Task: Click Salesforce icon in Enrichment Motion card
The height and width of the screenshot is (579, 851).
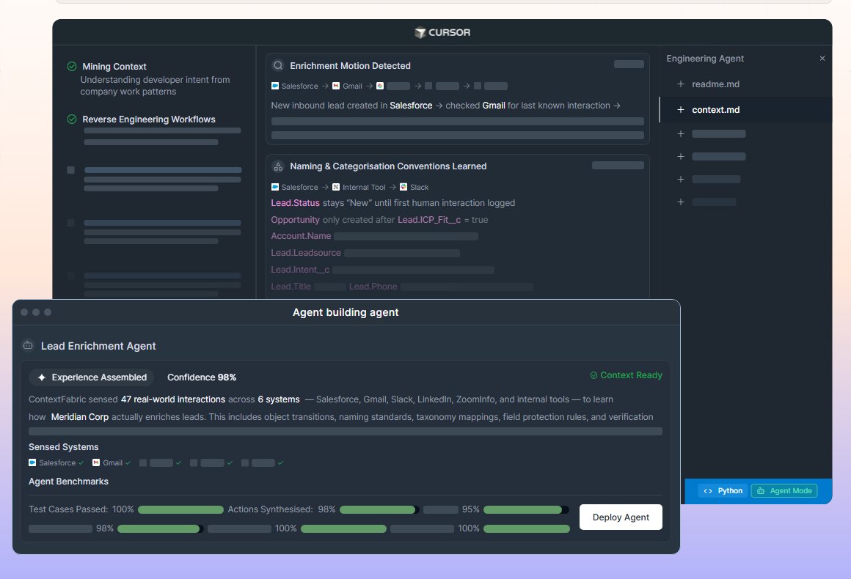Action: click(274, 86)
